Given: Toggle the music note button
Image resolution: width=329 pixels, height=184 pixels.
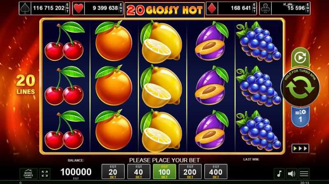Looking at the screenshot, I should click(279, 174).
